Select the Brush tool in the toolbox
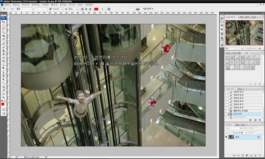 click(x=3, y=47)
